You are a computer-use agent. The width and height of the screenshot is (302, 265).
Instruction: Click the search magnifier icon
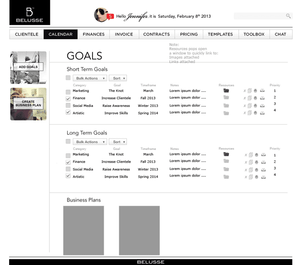point(288,16)
